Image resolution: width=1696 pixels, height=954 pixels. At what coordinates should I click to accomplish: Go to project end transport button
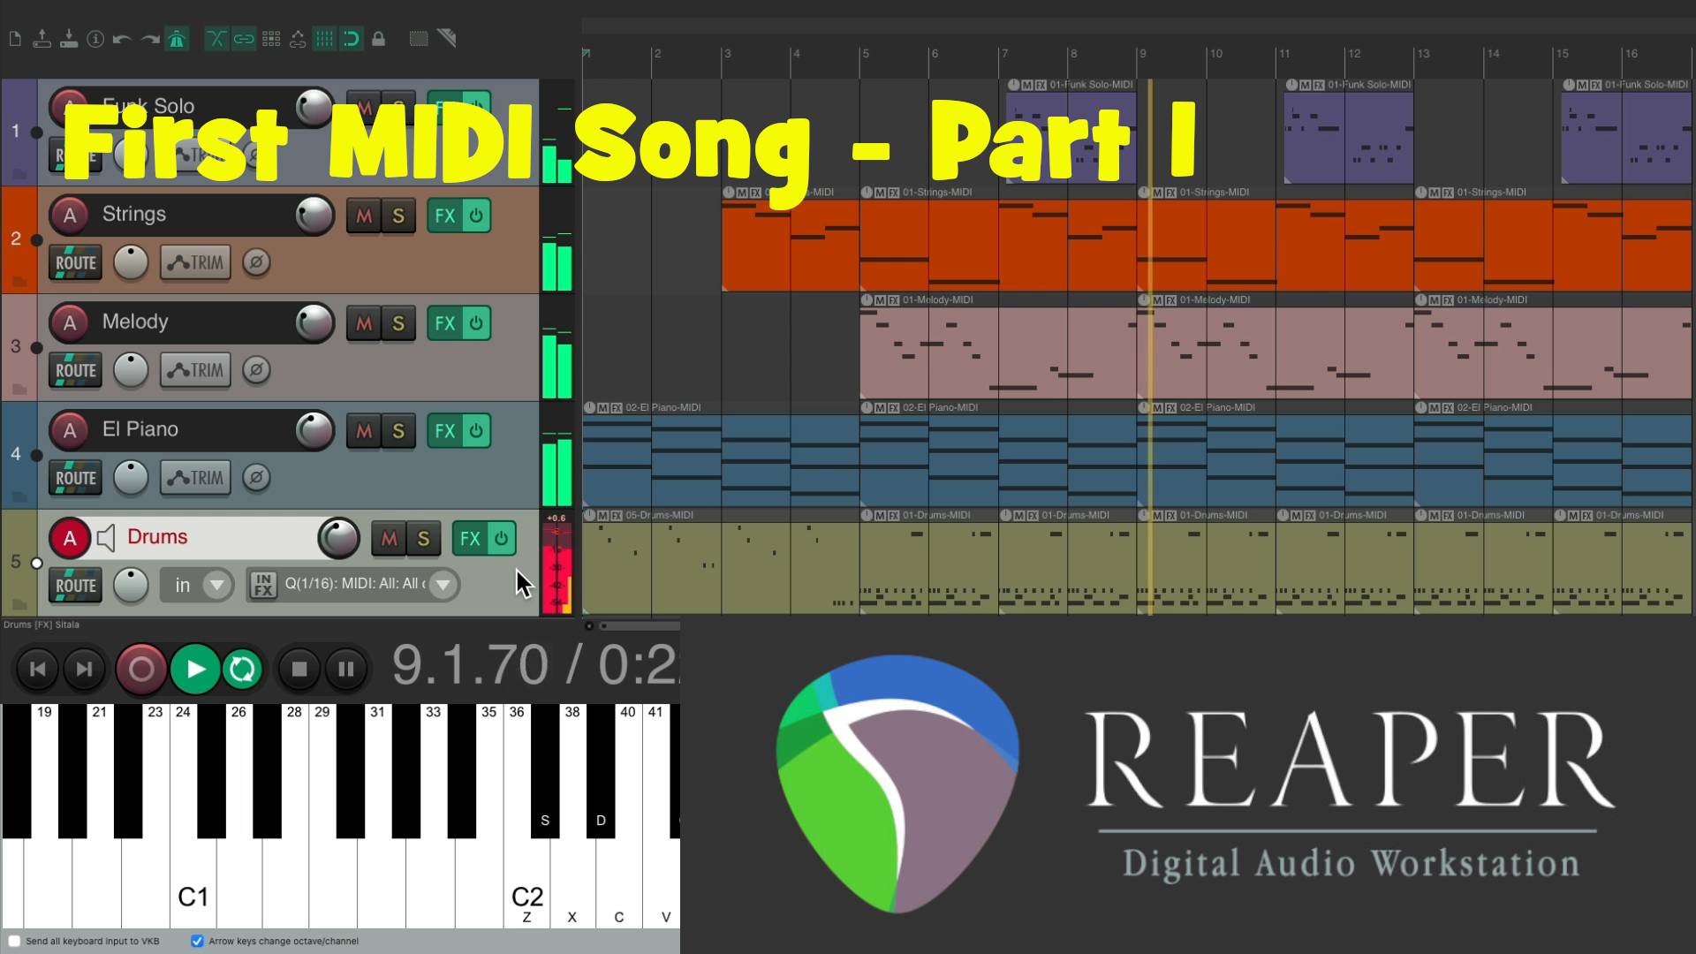(84, 670)
